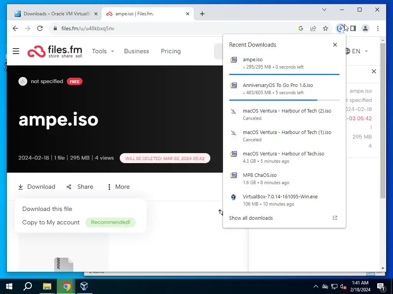Click the share page icon in address bar
The width and height of the screenshot is (393, 294).
pos(313,28)
